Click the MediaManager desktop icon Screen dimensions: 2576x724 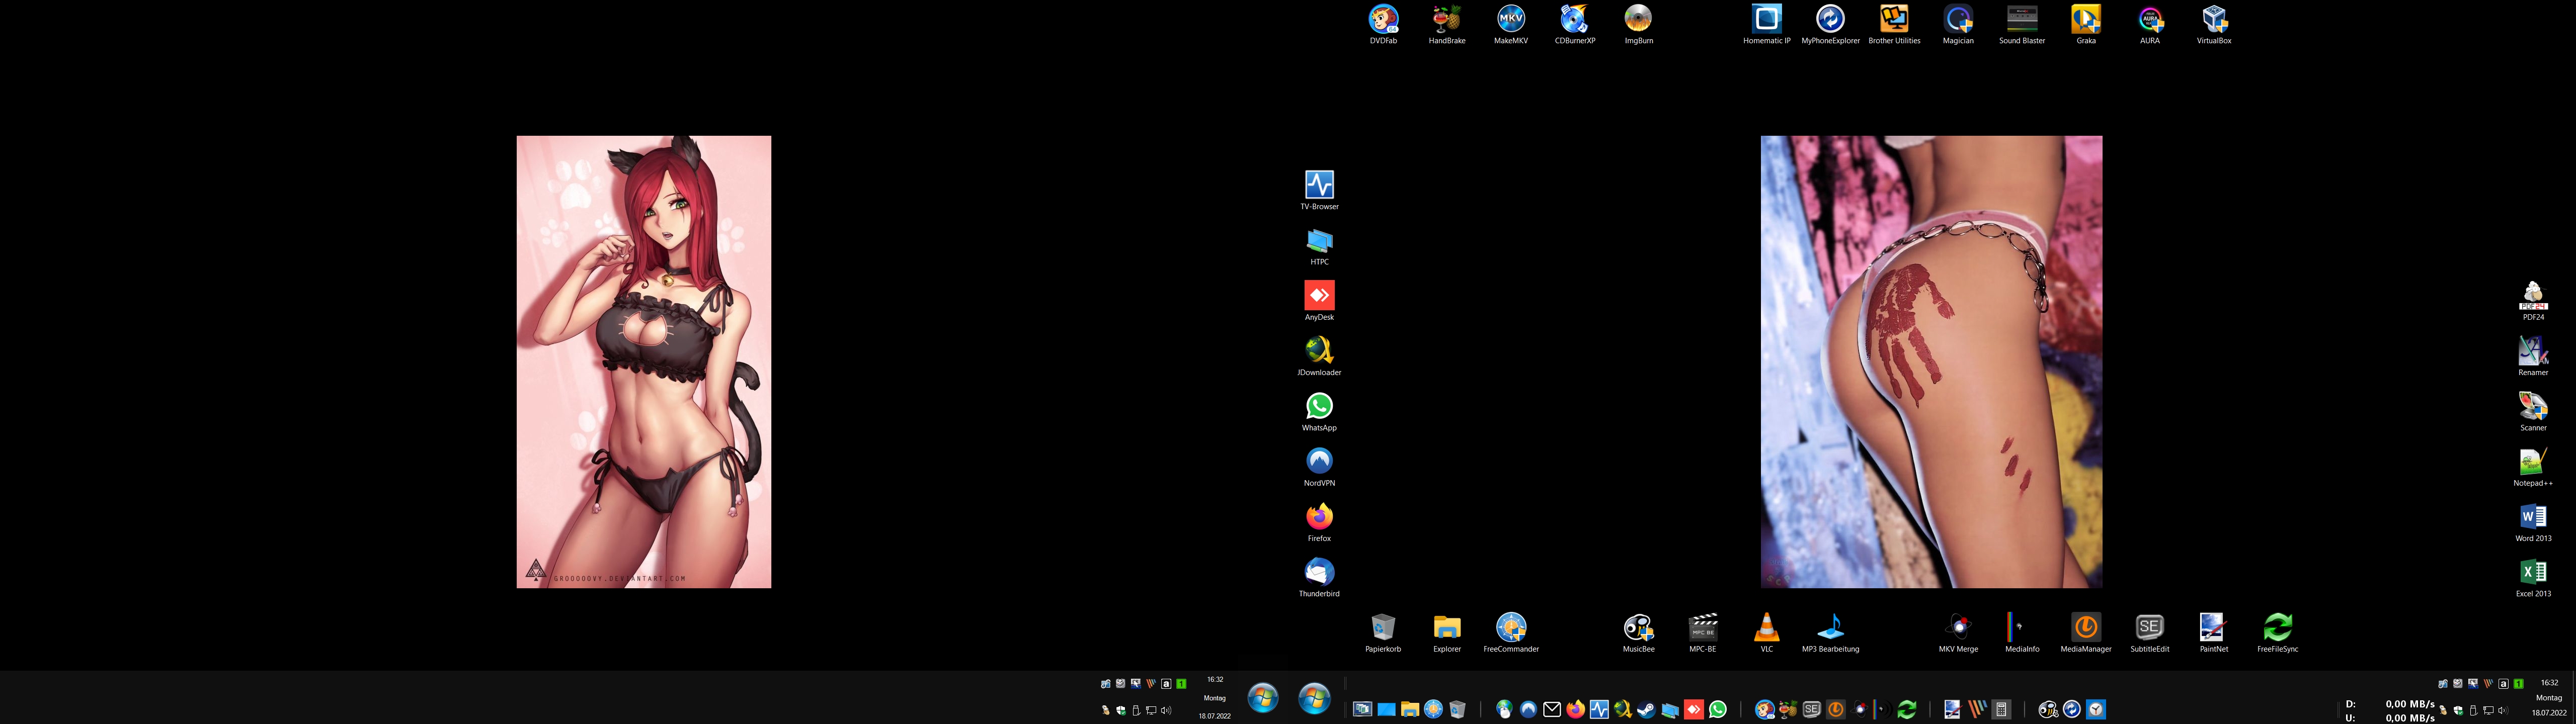2086,633
